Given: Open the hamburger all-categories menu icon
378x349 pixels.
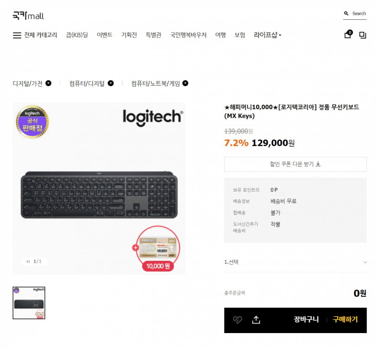Looking at the screenshot, I should point(17,35).
